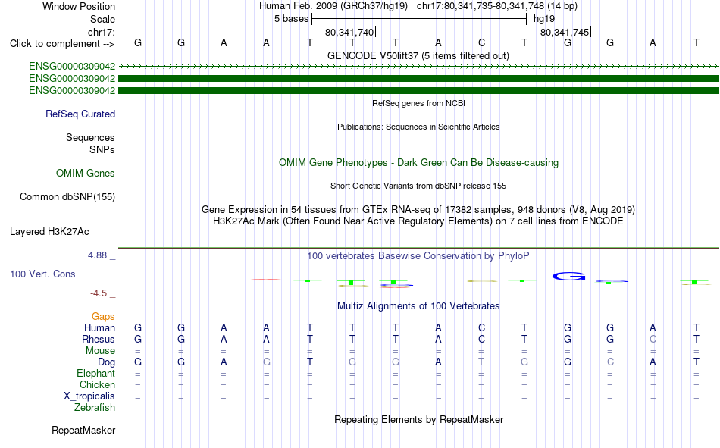The height and width of the screenshot is (448, 720).
Task: Click the red bar in the PhyloP conservation track
Action: click(266, 280)
